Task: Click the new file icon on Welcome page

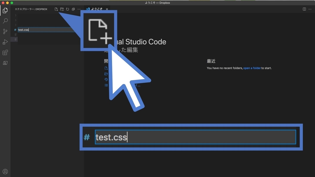Action: coord(106,68)
